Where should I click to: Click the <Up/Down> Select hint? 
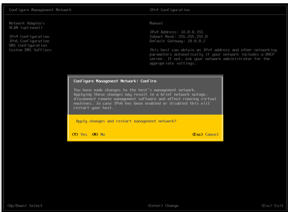pyautogui.click(x=24, y=205)
